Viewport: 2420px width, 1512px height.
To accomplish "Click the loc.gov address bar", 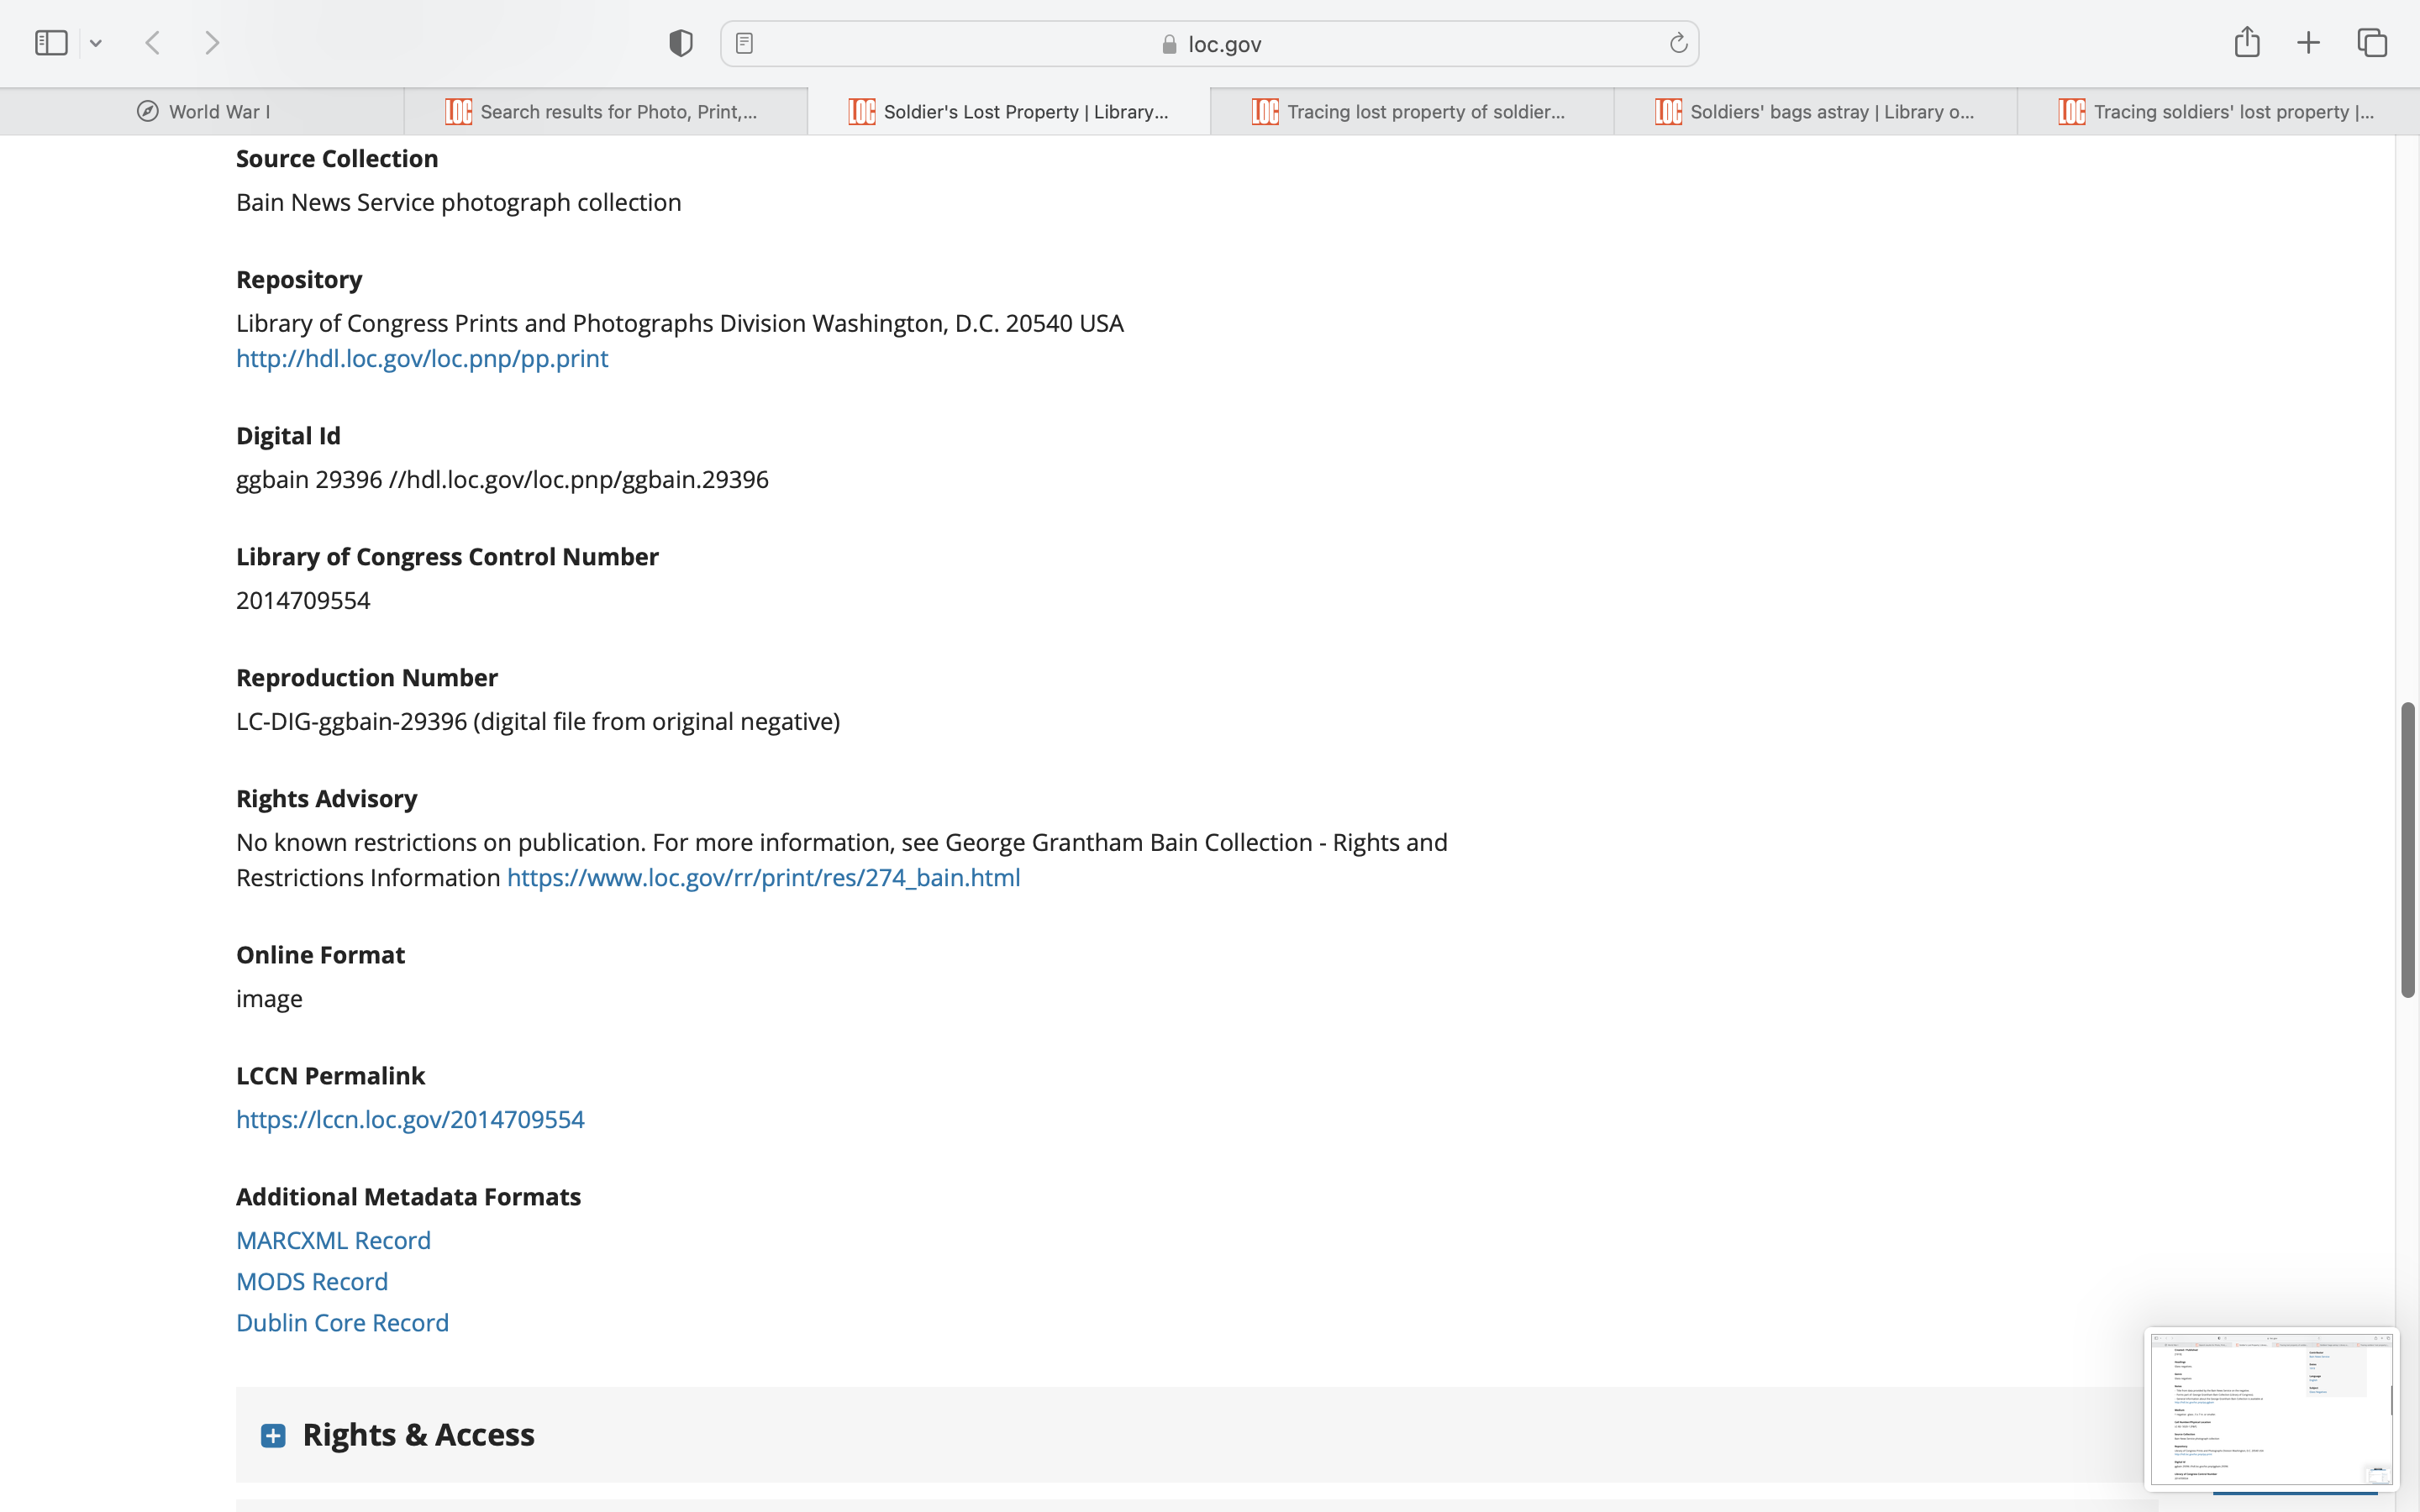I will pos(1210,44).
